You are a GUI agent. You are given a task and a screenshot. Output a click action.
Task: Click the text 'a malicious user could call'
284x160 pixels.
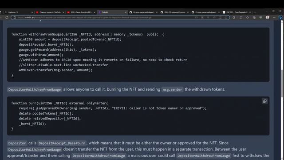pyautogui.click(x=151, y=156)
